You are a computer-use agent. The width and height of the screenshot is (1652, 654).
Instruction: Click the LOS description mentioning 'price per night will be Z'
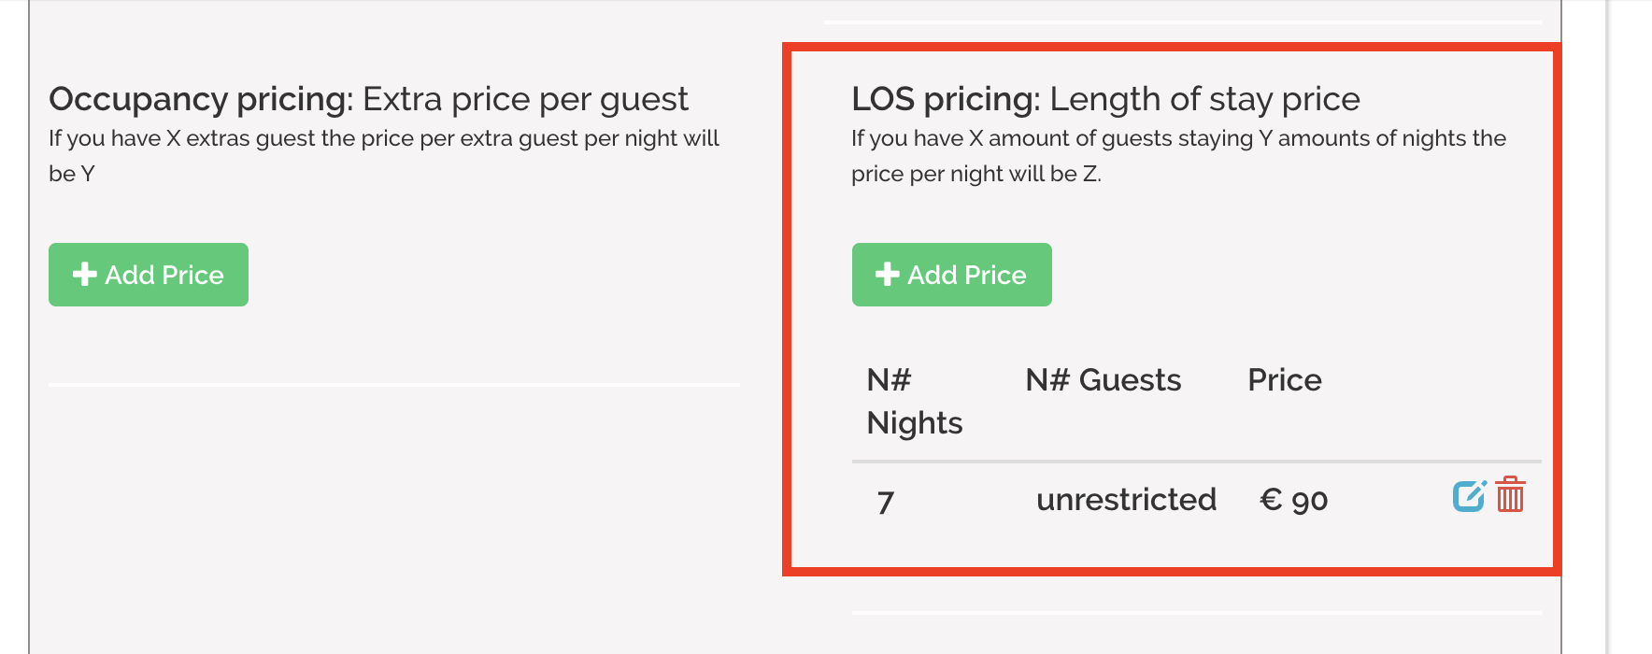pos(1178,156)
